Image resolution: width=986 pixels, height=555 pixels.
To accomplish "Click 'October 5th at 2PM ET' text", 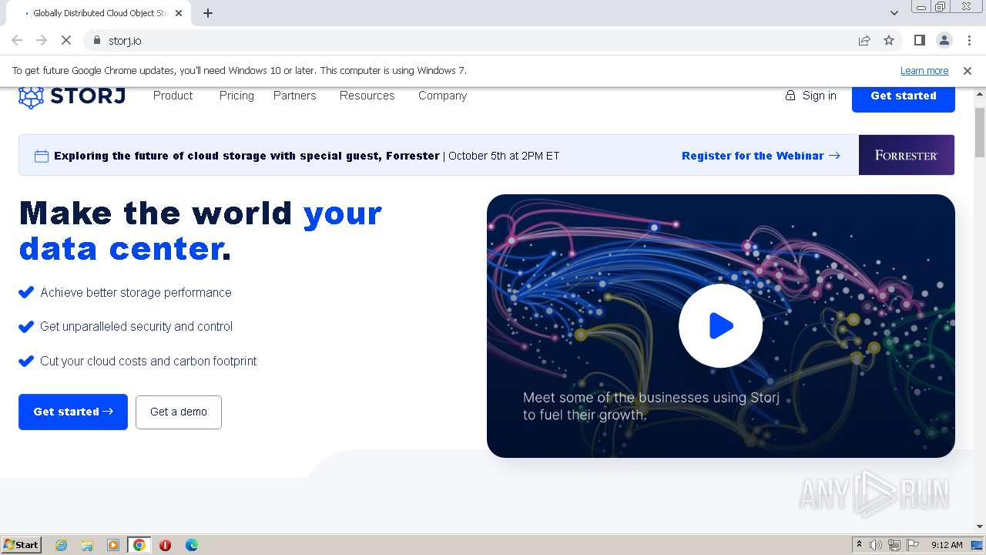I will click(504, 156).
